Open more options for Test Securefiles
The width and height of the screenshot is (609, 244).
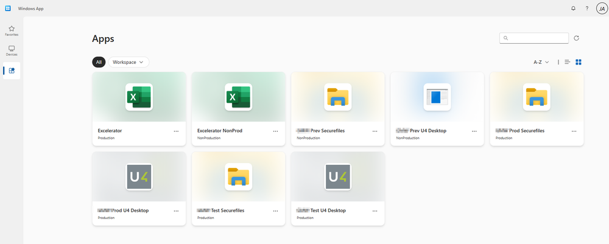pos(275,211)
